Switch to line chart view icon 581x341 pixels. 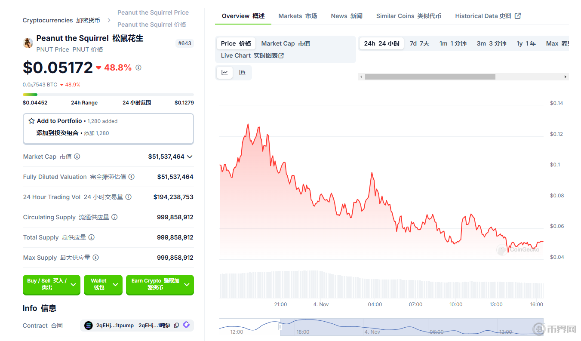click(x=225, y=73)
